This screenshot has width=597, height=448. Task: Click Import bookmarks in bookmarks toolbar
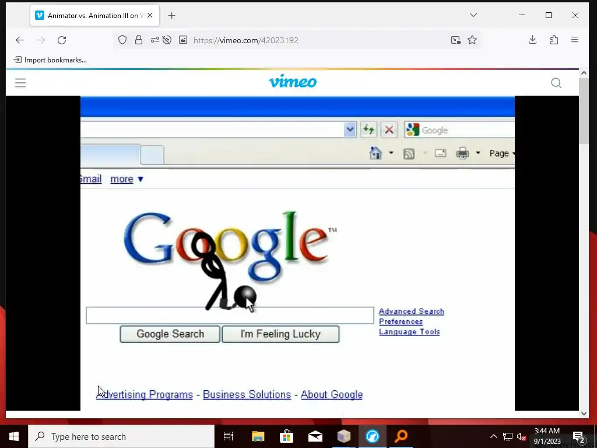click(50, 60)
